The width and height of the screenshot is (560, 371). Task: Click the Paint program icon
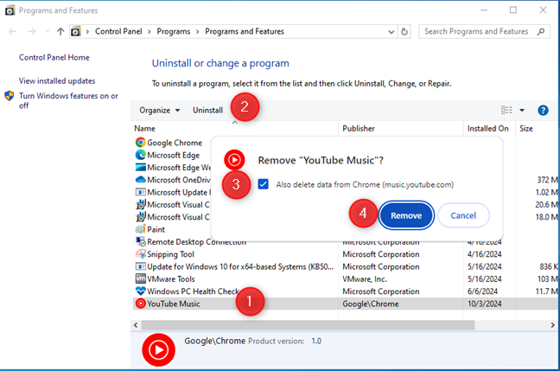point(140,229)
